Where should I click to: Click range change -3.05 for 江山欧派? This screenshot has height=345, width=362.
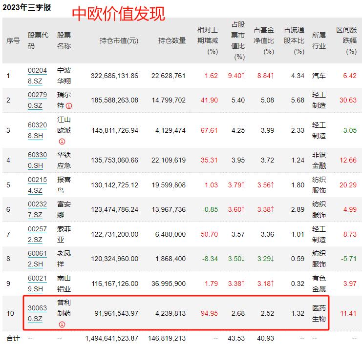tap(349, 130)
